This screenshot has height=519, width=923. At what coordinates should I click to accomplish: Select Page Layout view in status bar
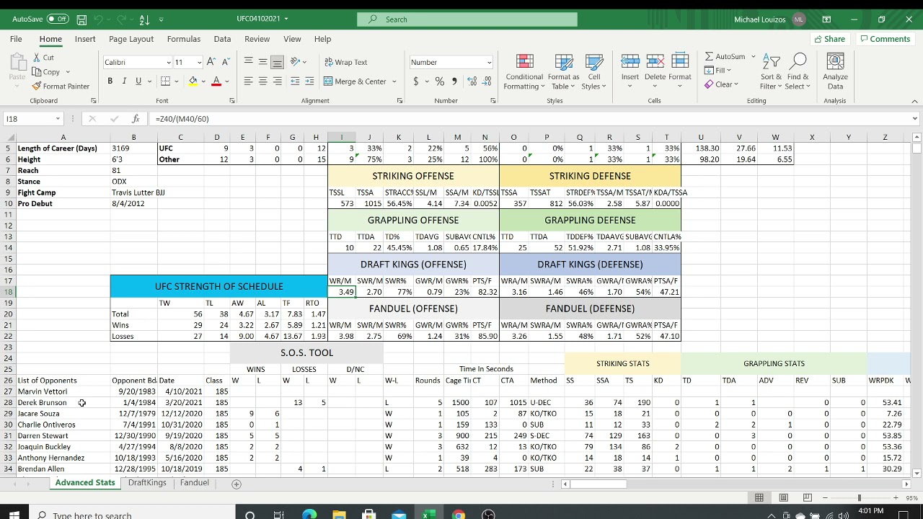pyautogui.click(x=783, y=497)
